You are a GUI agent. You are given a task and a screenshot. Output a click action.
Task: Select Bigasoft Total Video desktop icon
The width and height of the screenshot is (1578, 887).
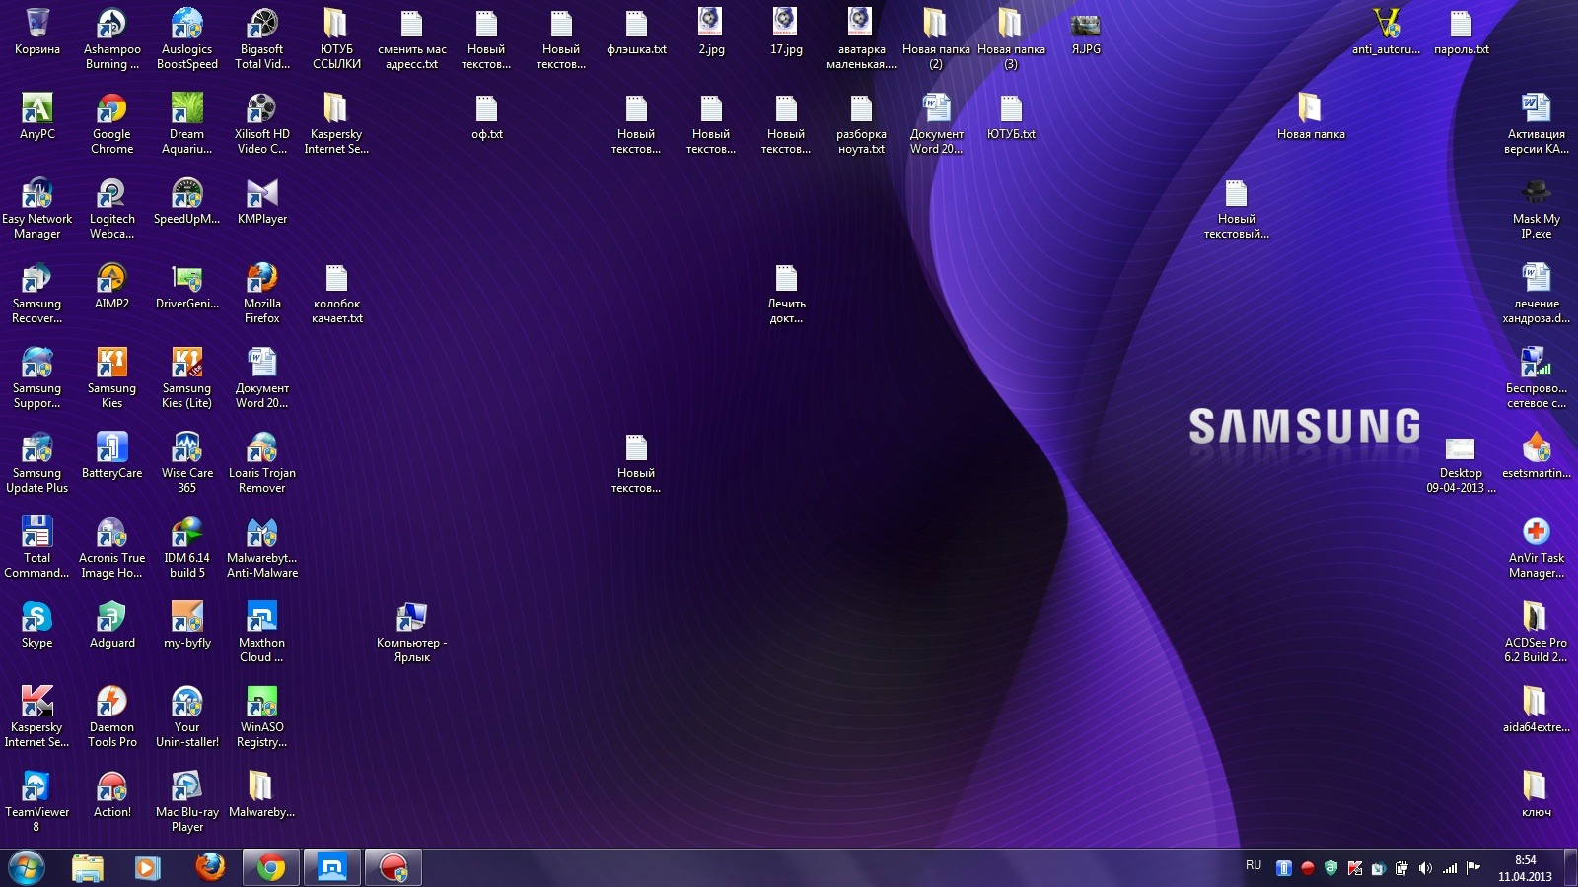pos(262,38)
